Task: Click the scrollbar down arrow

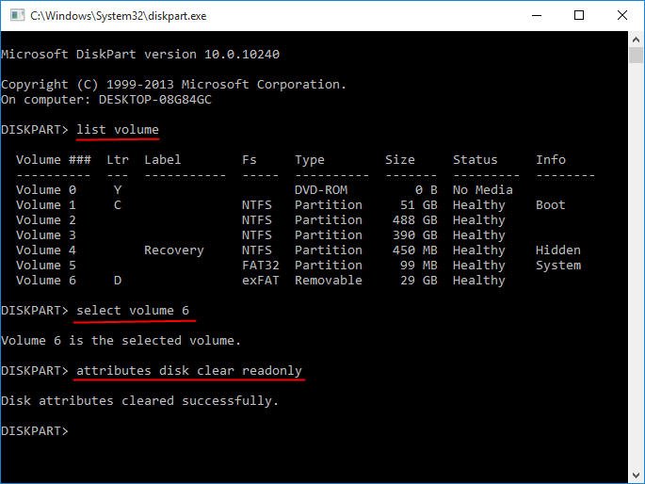Action: click(x=636, y=476)
